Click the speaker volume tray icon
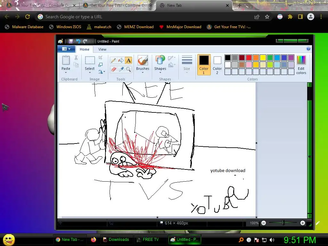Screen dimensions: 328x246 [272, 240]
